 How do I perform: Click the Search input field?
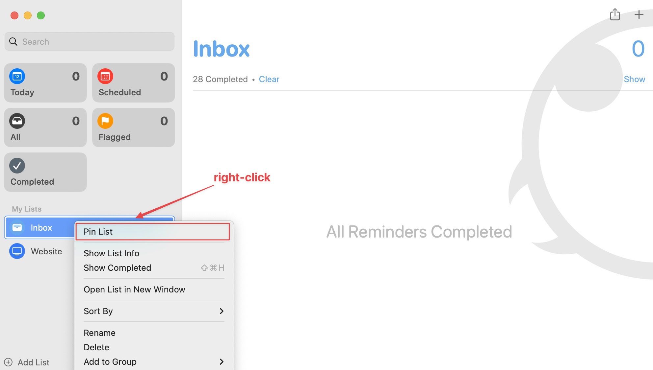(89, 41)
